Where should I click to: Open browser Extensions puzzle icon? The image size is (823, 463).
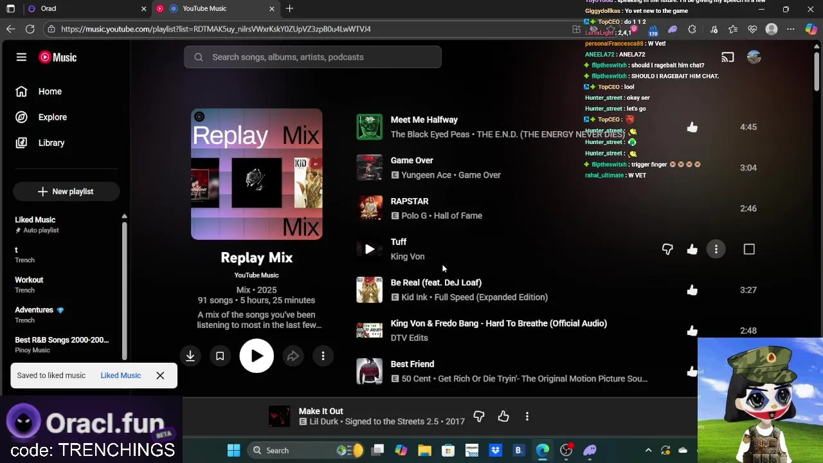click(692, 29)
